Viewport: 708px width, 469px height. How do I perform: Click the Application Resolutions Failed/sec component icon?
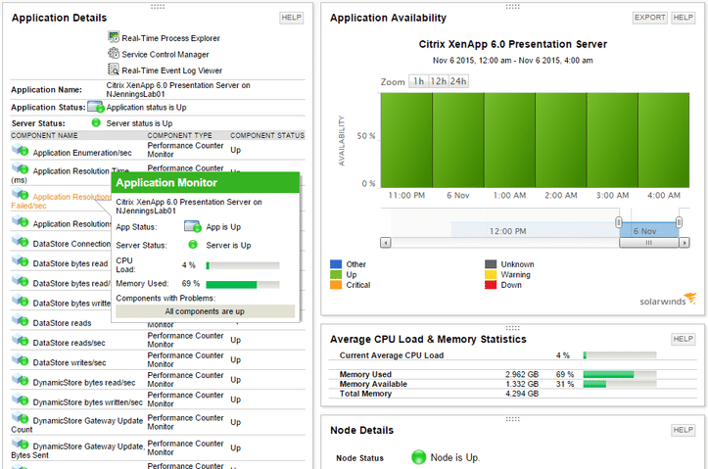point(20,194)
